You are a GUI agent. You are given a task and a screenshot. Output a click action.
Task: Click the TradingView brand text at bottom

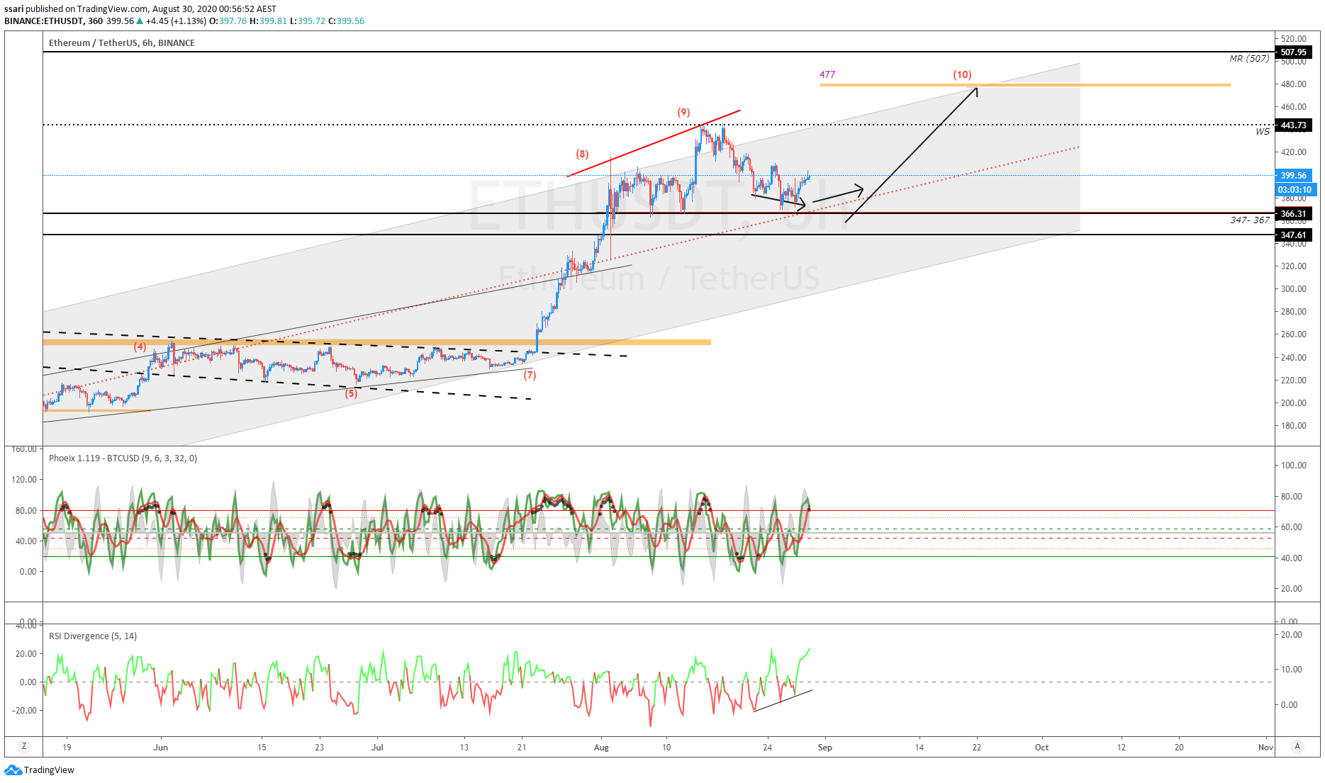click(x=49, y=770)
